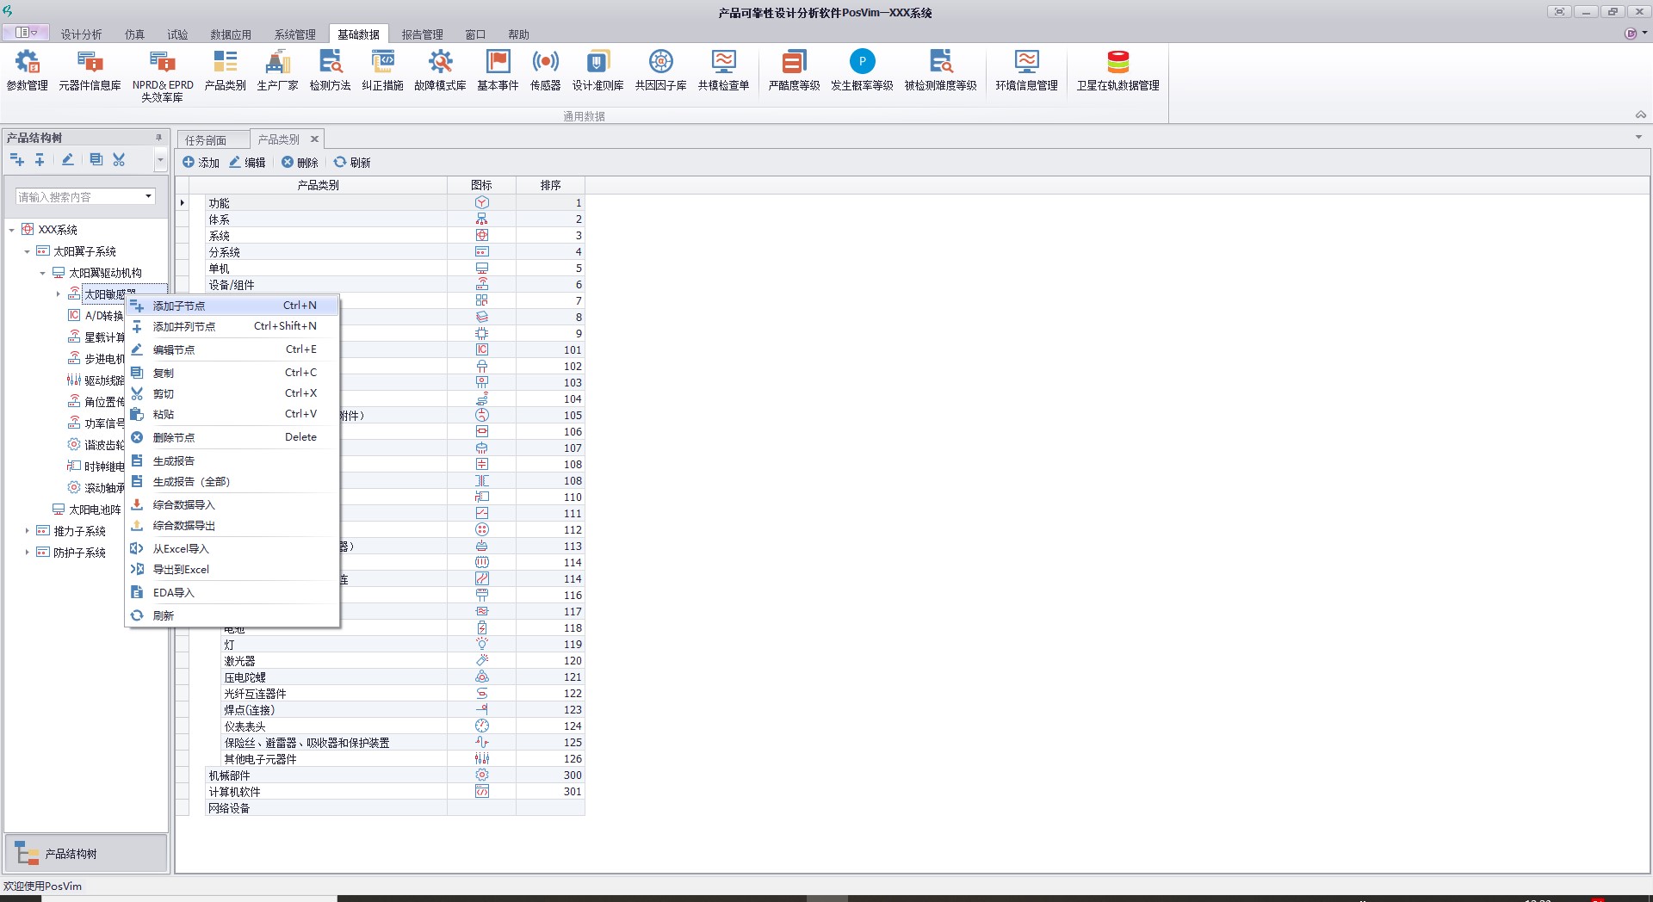Expand the 推力子系统 tree node
1653x902 pixels.
pyautogui.click(x=27, y=531)
